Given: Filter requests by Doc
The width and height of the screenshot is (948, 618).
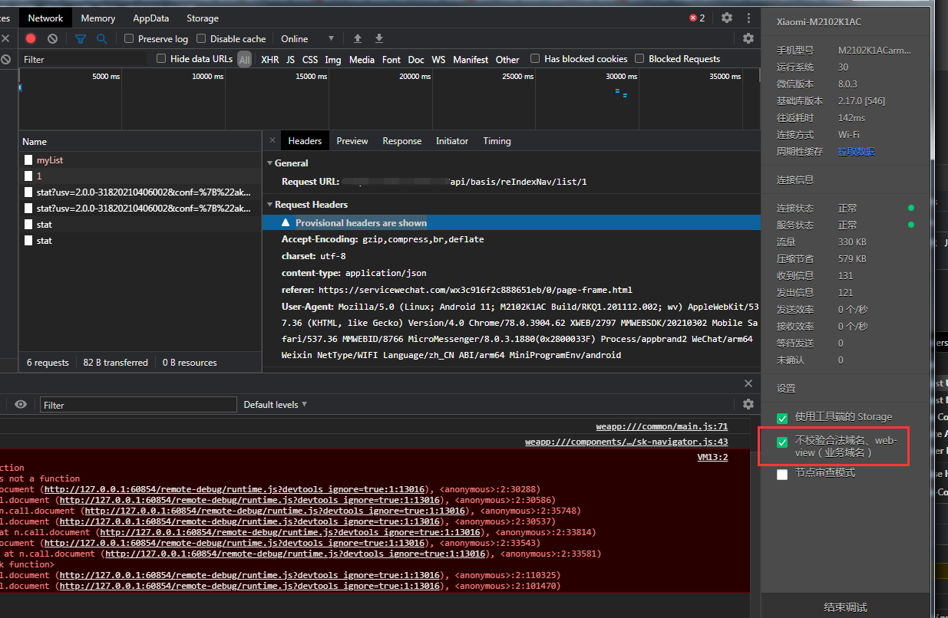Looking at the screenshot, I should pyautogui.click(x=416, y=59).
